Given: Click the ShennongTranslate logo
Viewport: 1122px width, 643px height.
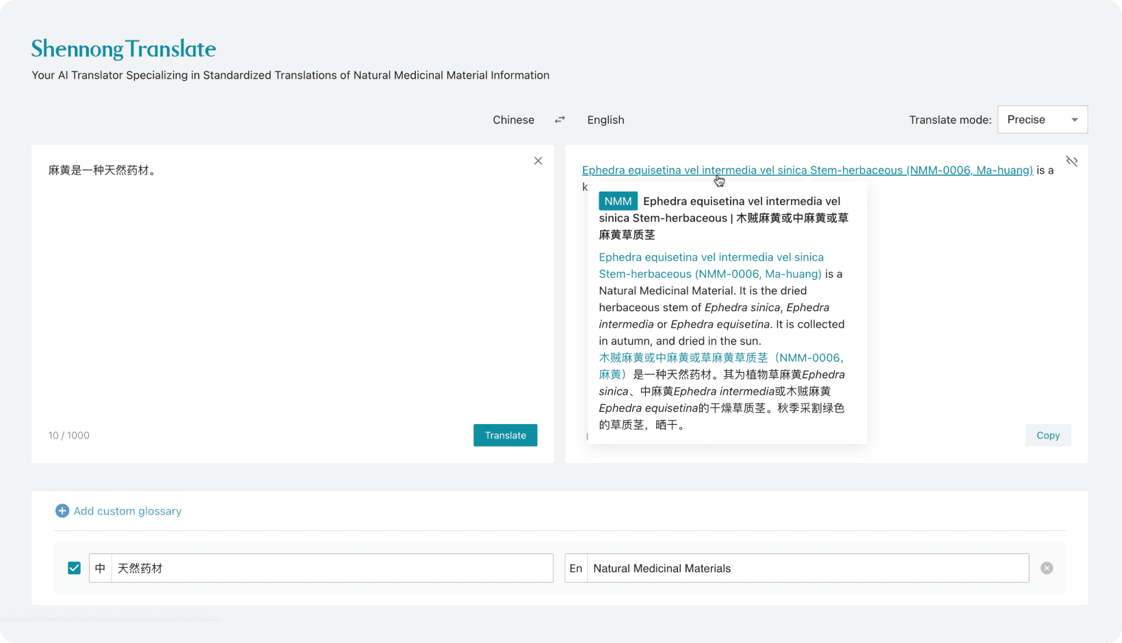Looking at the screenshot, I should click(x=124, y=49).
